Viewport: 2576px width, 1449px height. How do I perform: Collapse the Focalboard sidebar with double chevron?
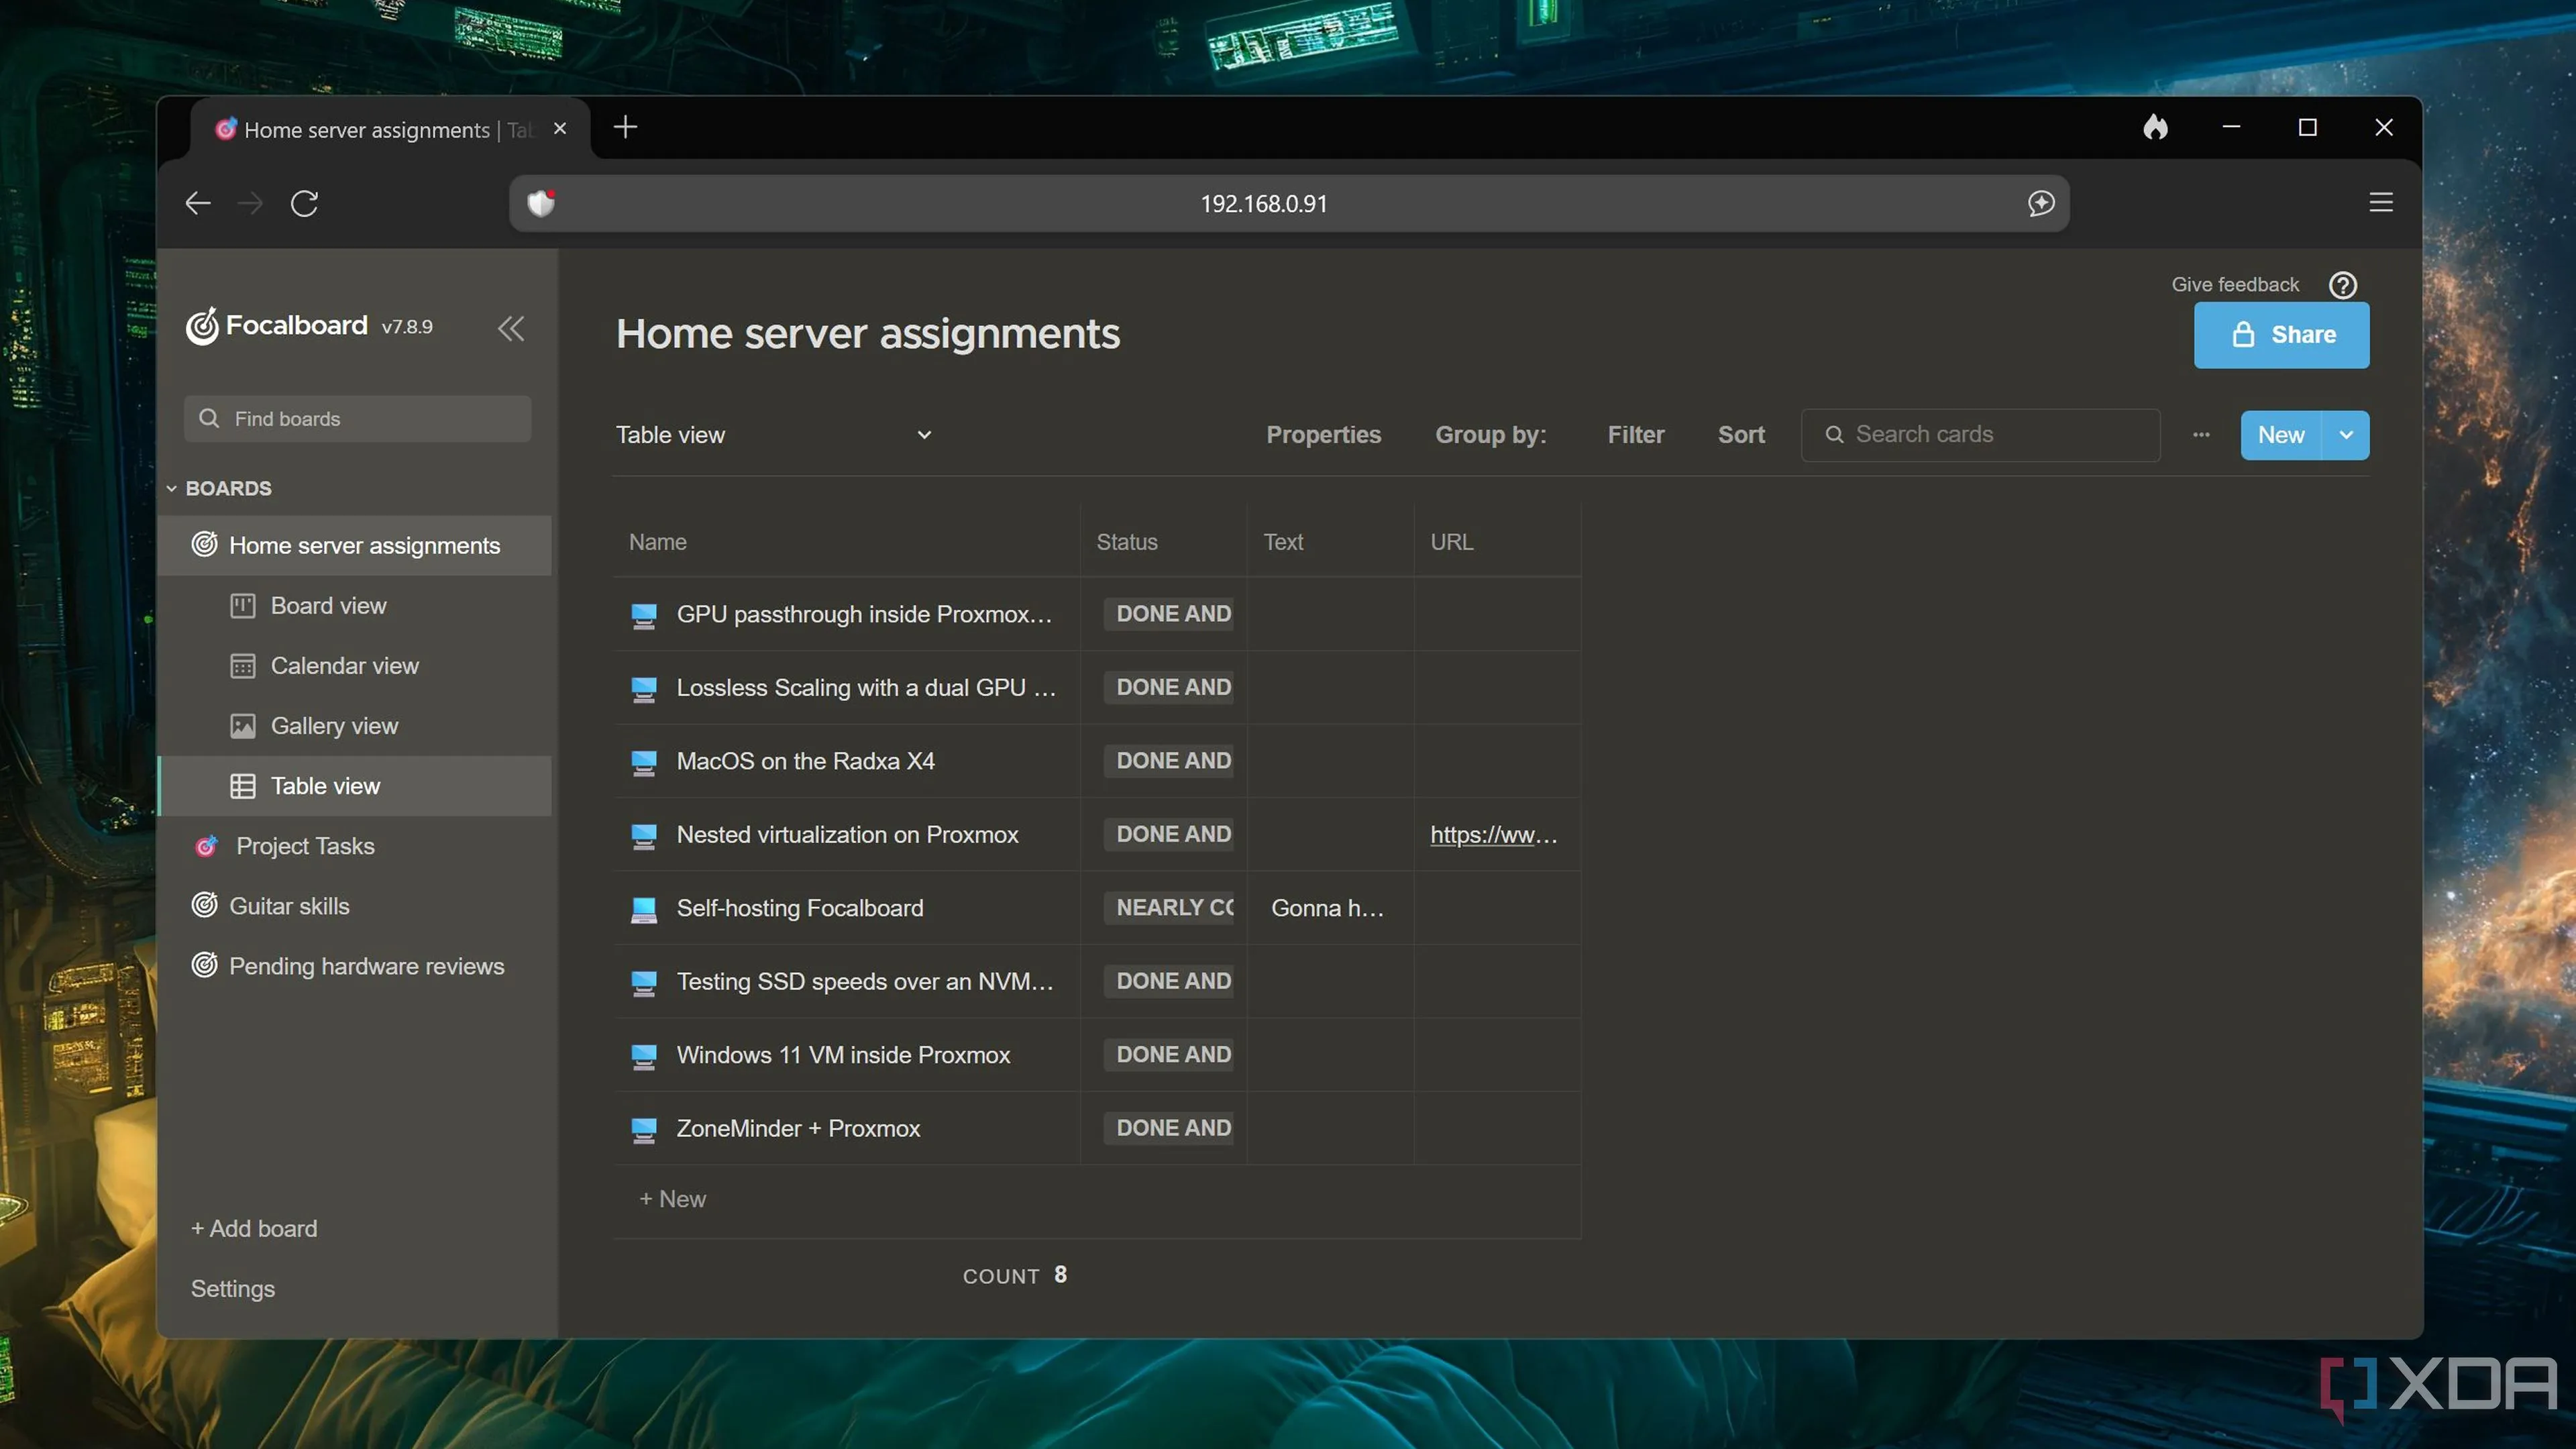[x=511, y=328]
